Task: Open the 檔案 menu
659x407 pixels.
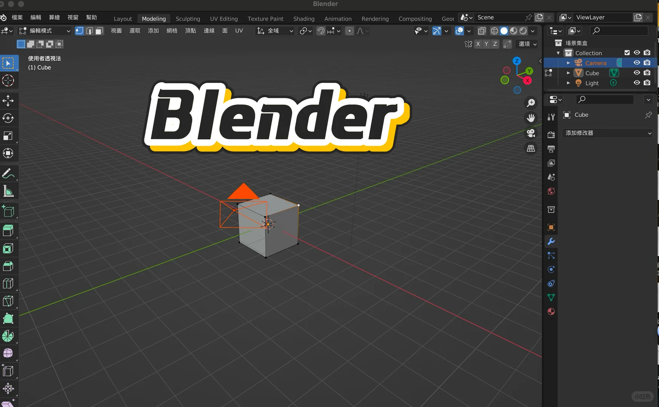Action: pos(17,17)
